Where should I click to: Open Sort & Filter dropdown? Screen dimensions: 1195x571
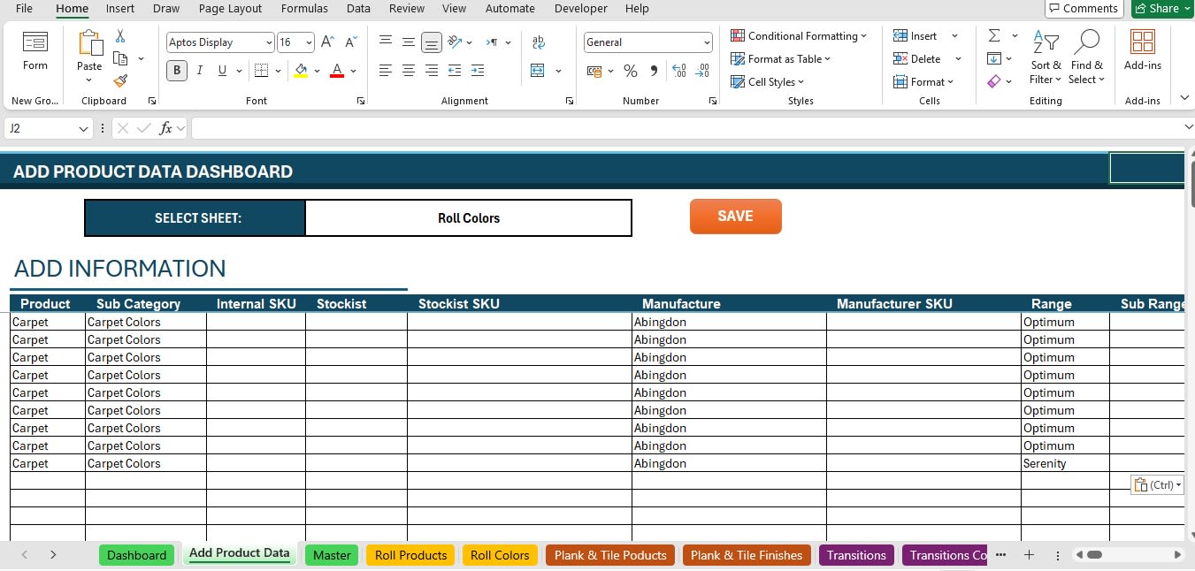click(x=1046, y=57)
